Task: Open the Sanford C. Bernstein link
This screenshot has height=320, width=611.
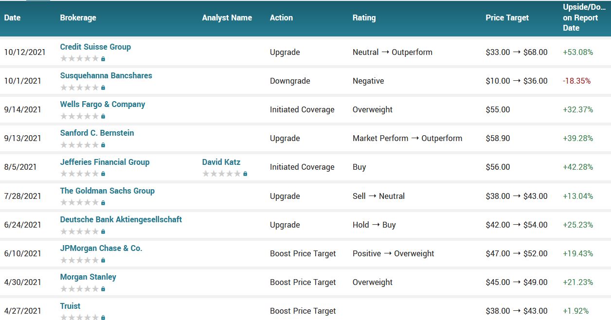Action: [x=97, y=133]
